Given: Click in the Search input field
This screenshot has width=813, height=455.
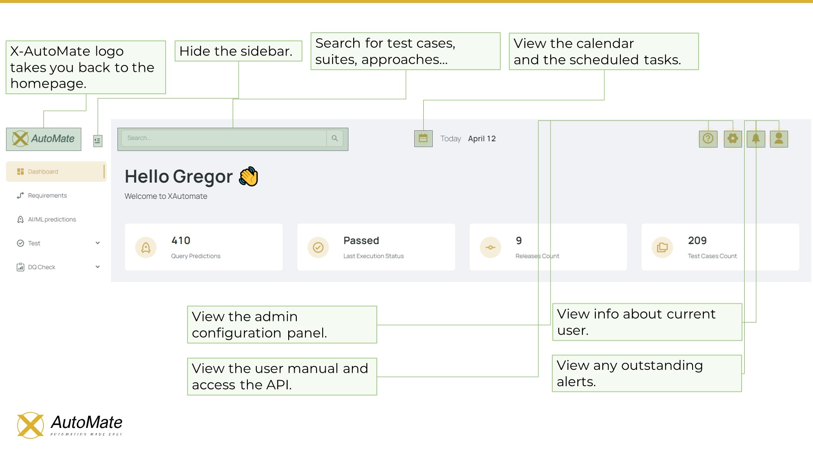Looking at the screenshot, I should pos(224,138).
